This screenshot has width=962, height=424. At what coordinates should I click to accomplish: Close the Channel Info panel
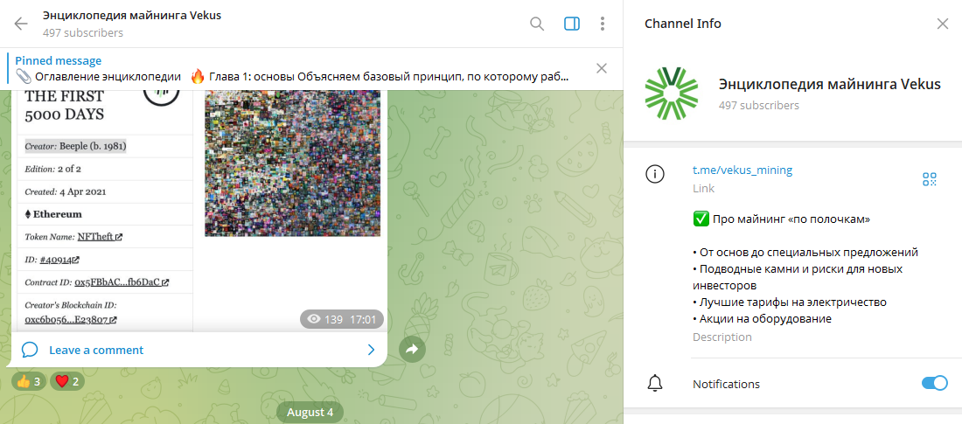943,24
